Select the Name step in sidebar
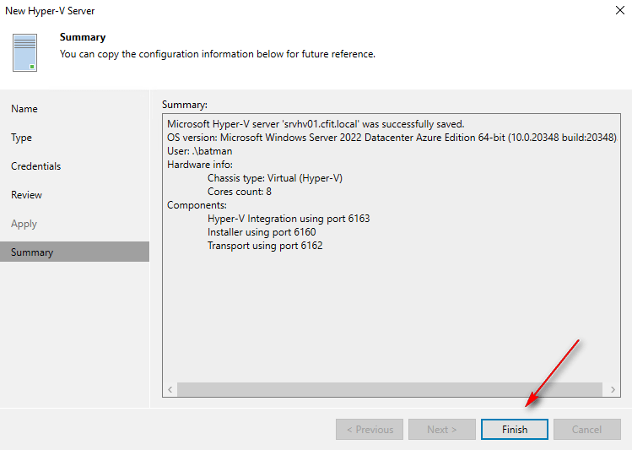This screenshot has width=632, height=450. coord(24,109)
